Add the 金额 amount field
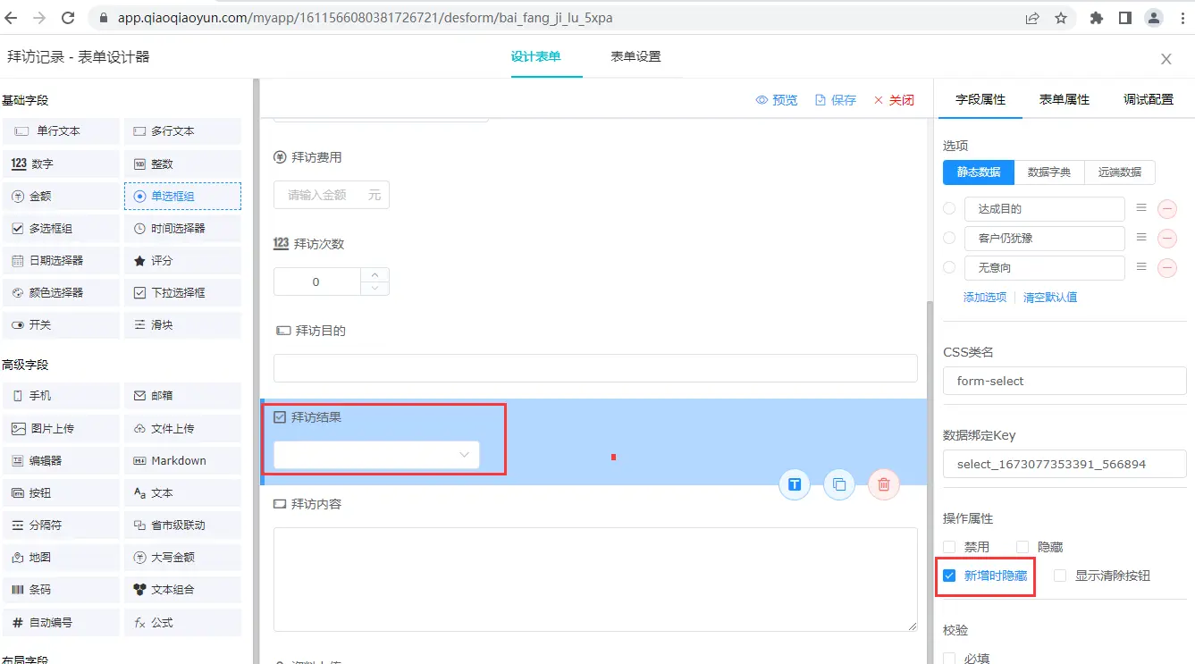 (x=61, y=196)
